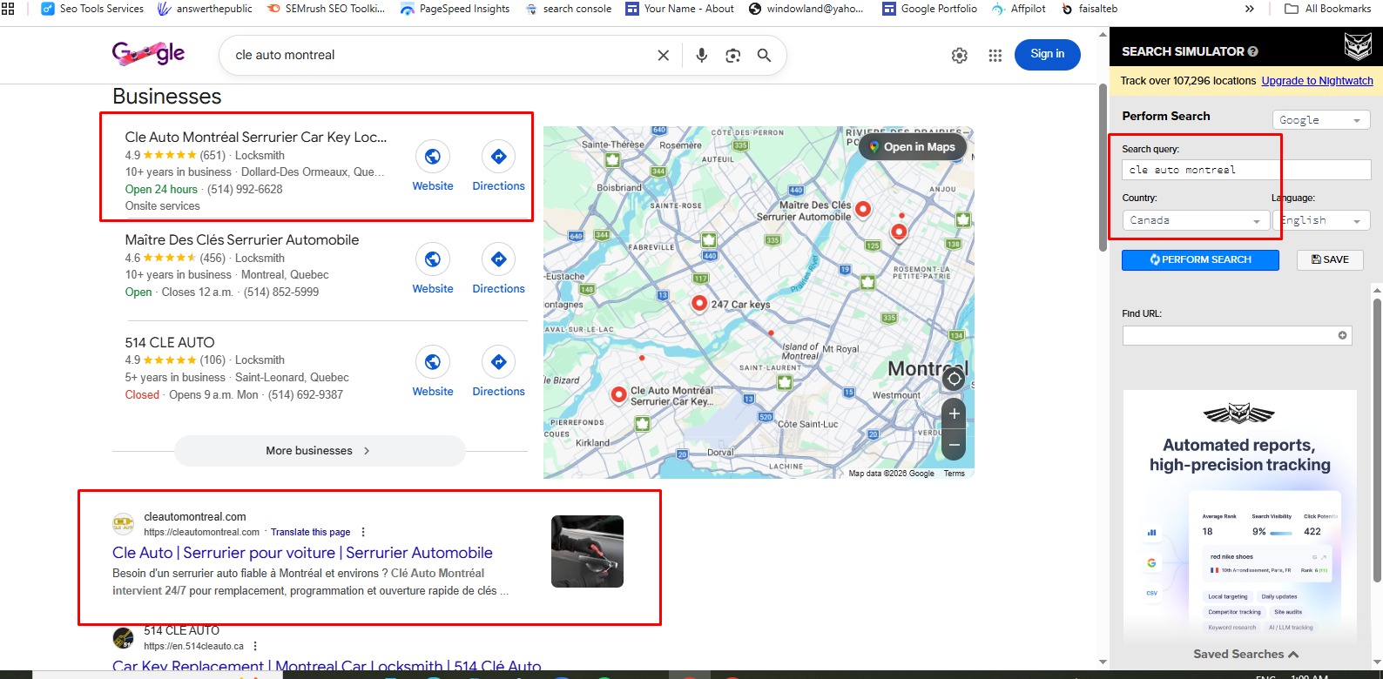Open the faisalteb bookmark
The height and width of the screenshot is (679, 1383).
click(x=1089, y=9)
